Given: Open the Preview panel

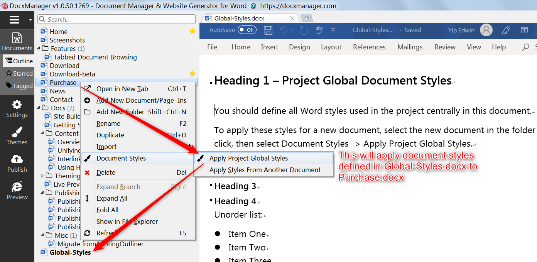Looking at the screenshot, I should pyautogui.click(x=17, y=191).
